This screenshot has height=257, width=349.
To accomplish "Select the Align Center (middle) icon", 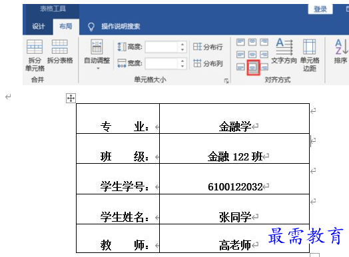I will [252, 55].
